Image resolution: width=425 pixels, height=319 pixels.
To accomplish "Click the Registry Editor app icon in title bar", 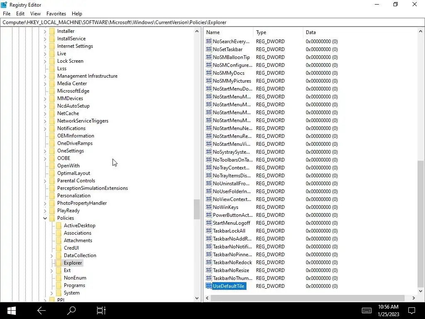I will 4,5.
